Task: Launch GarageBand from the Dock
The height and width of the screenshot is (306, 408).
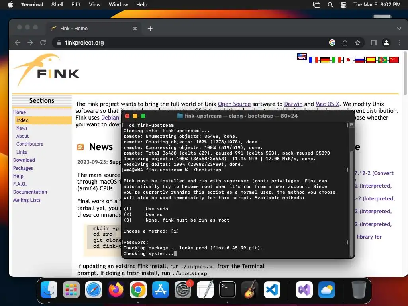Action: (250, 290)
